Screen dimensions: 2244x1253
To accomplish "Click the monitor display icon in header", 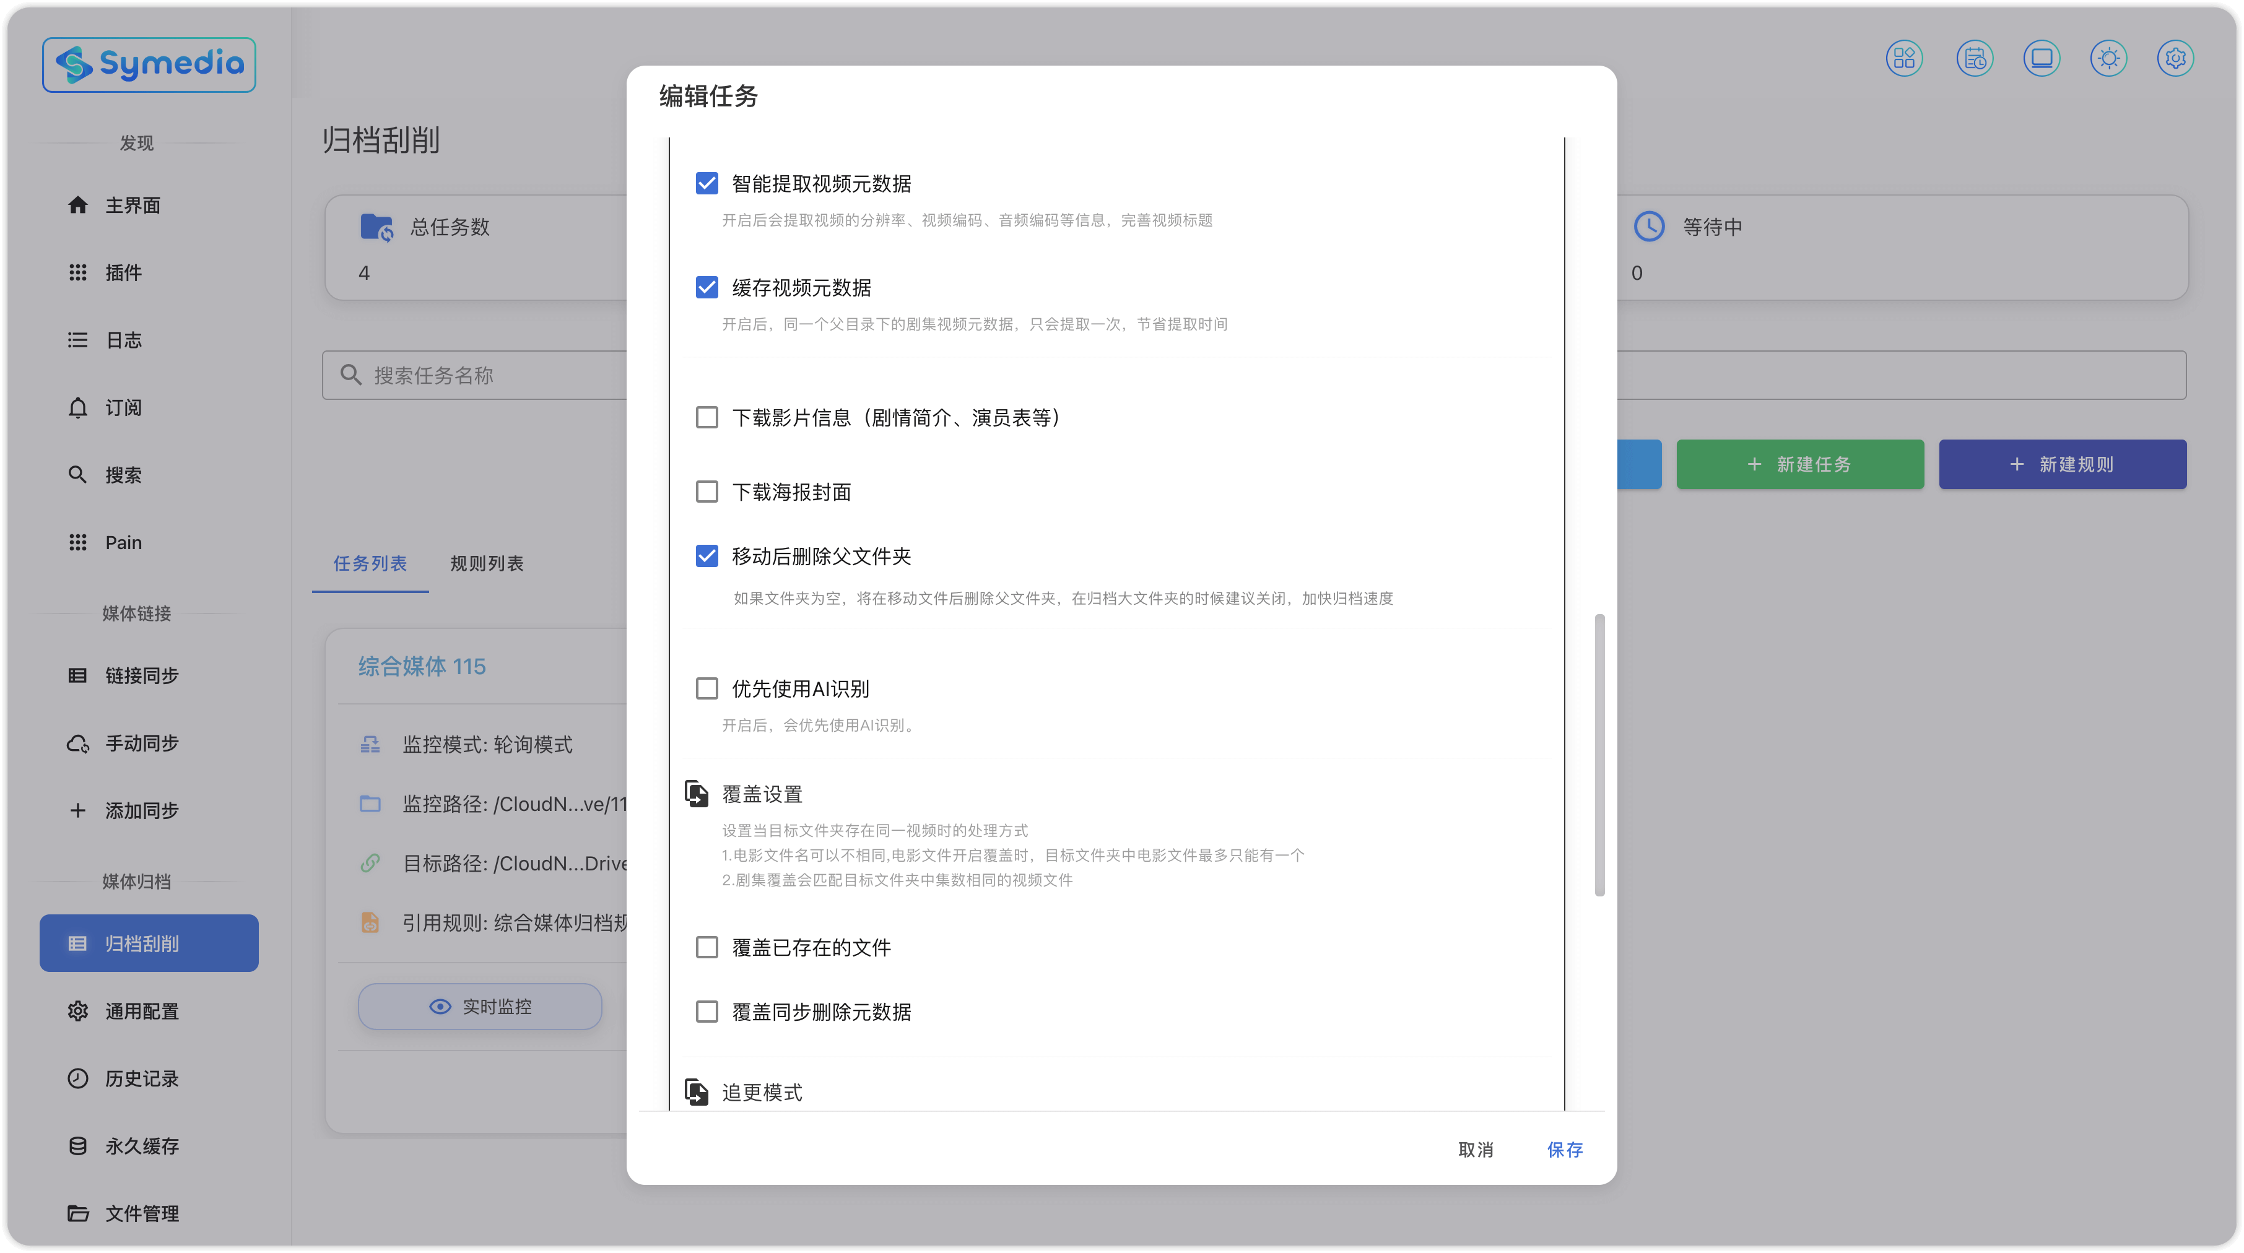I will [x=2041, y=58].
